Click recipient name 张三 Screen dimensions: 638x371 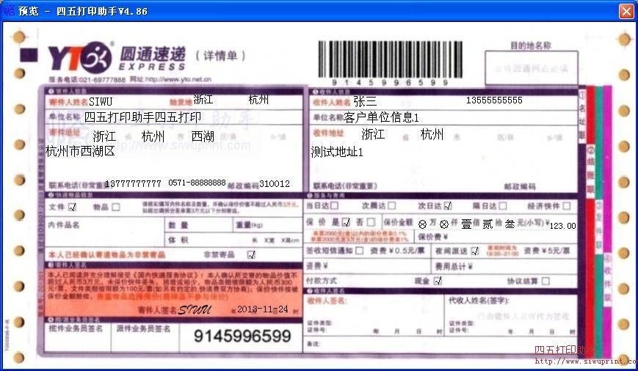(365, 101)
